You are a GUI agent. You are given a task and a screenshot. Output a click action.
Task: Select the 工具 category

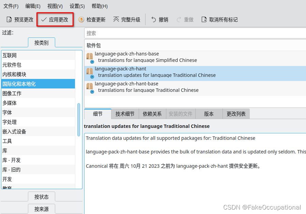[x=38, y=141]
